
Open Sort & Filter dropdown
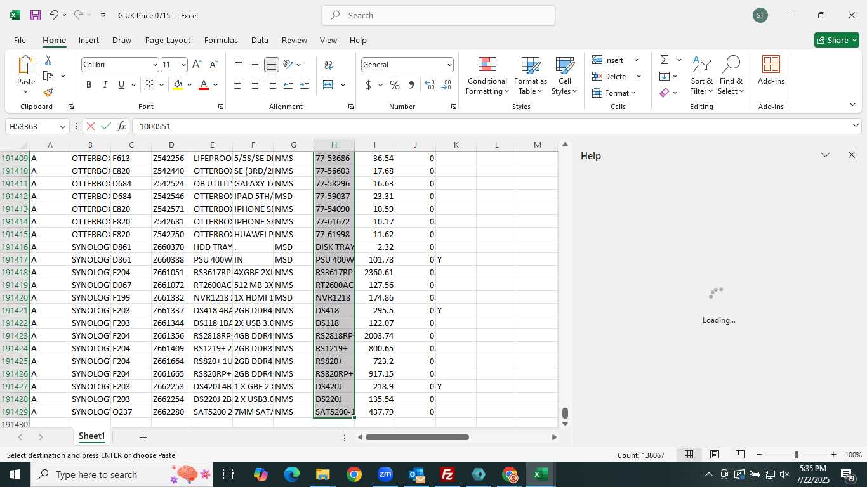[701, 76]
